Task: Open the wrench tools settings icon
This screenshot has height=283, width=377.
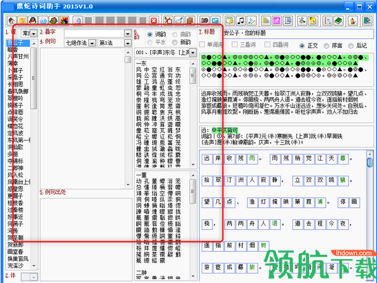Action: [x=302, y=21]
